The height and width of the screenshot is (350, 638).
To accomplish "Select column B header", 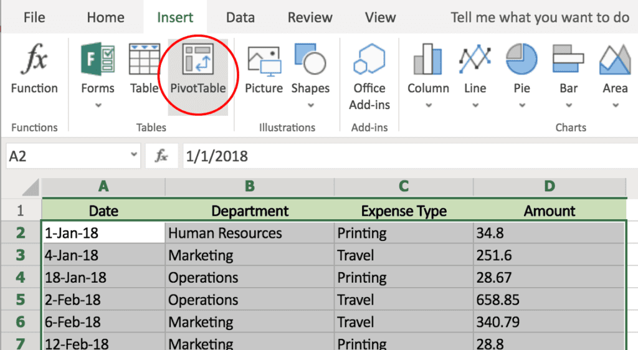I will click(x=250, y=186).
